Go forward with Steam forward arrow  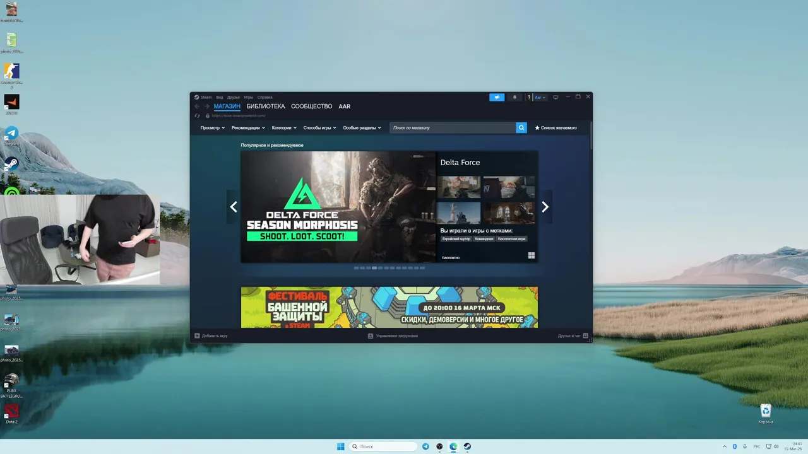(206, 107)
